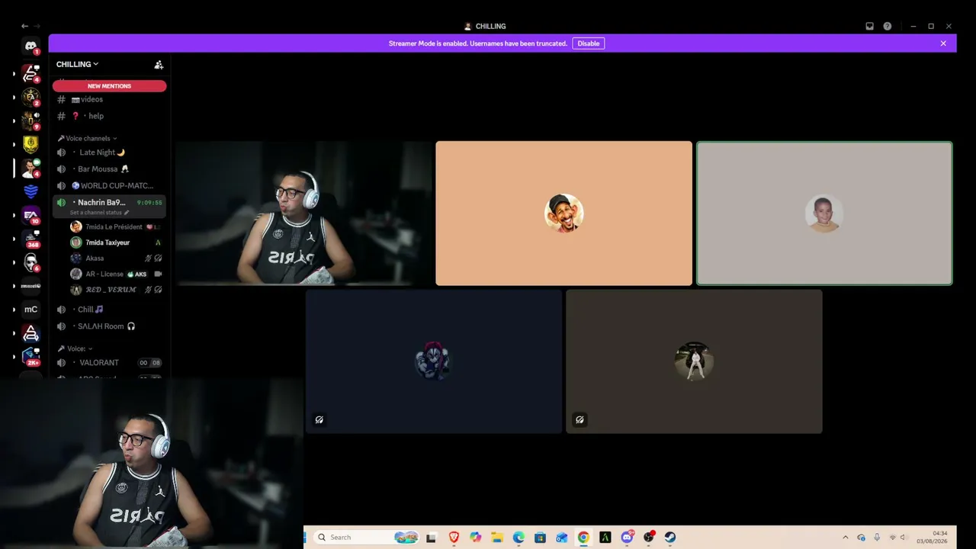Open the Discord inbox icon
The height and width of the screenshot is (549, 976).
click(x=869, y=26)
